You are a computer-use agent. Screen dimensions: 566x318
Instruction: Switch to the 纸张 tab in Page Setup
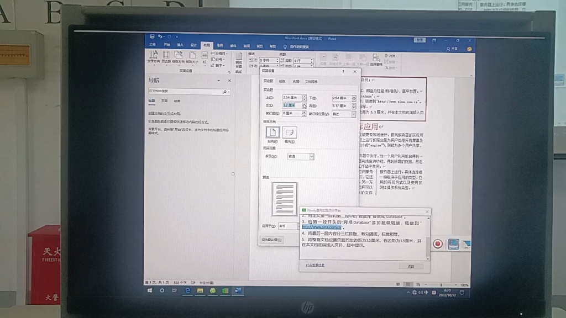pyautogui.click(x=282, y=82)
